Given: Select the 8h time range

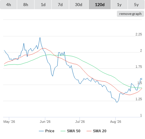Looking at the screenshot, I should tap(26, 5).
